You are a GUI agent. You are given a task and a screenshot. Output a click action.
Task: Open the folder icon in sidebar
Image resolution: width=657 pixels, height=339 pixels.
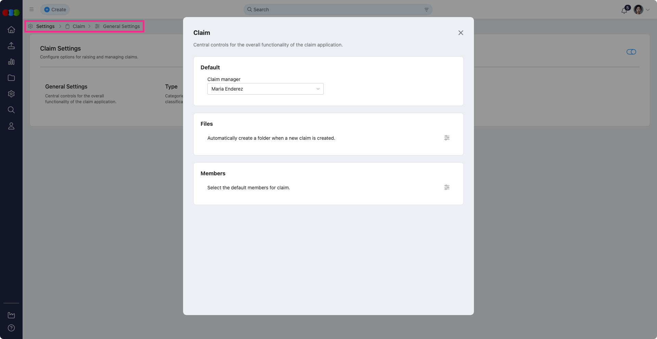pyautogui.click(x=11, y=78)
